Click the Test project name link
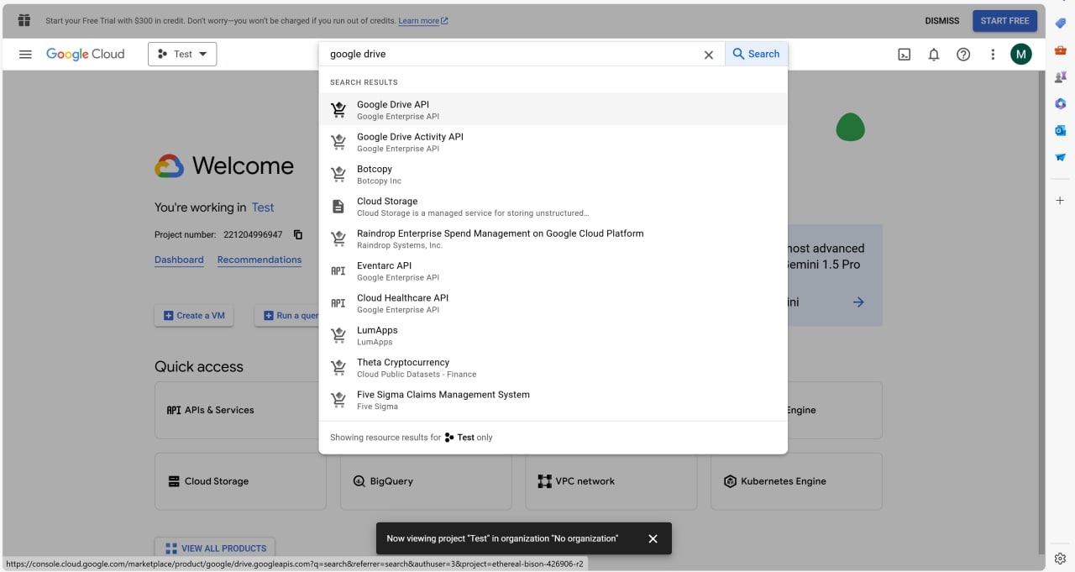Viewport: 1075px width, 572px height. [263, 207]
